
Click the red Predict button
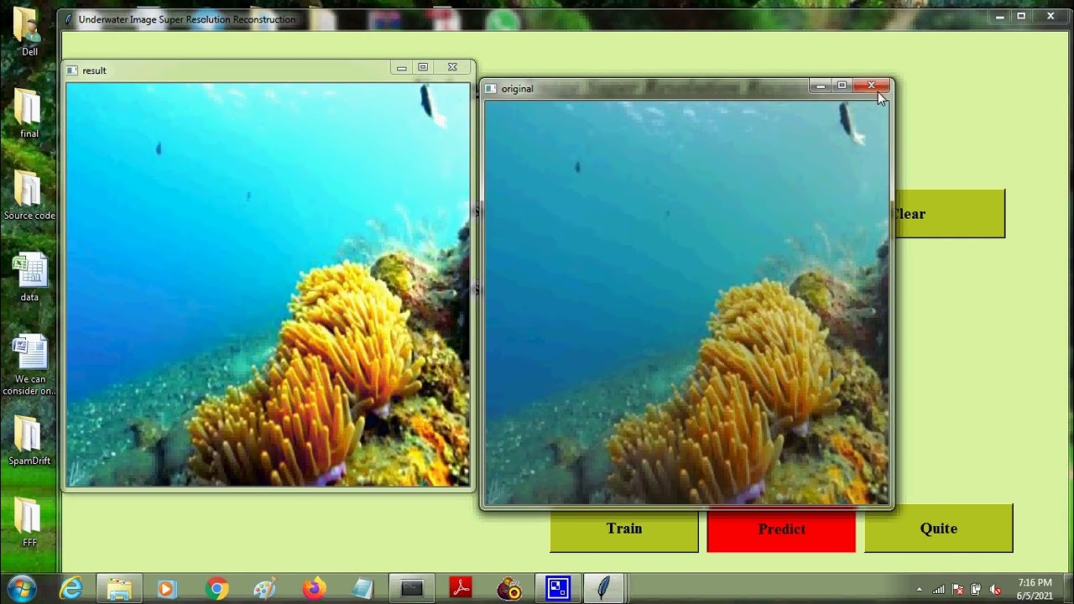pyautogui.click(x=781, y=529)
